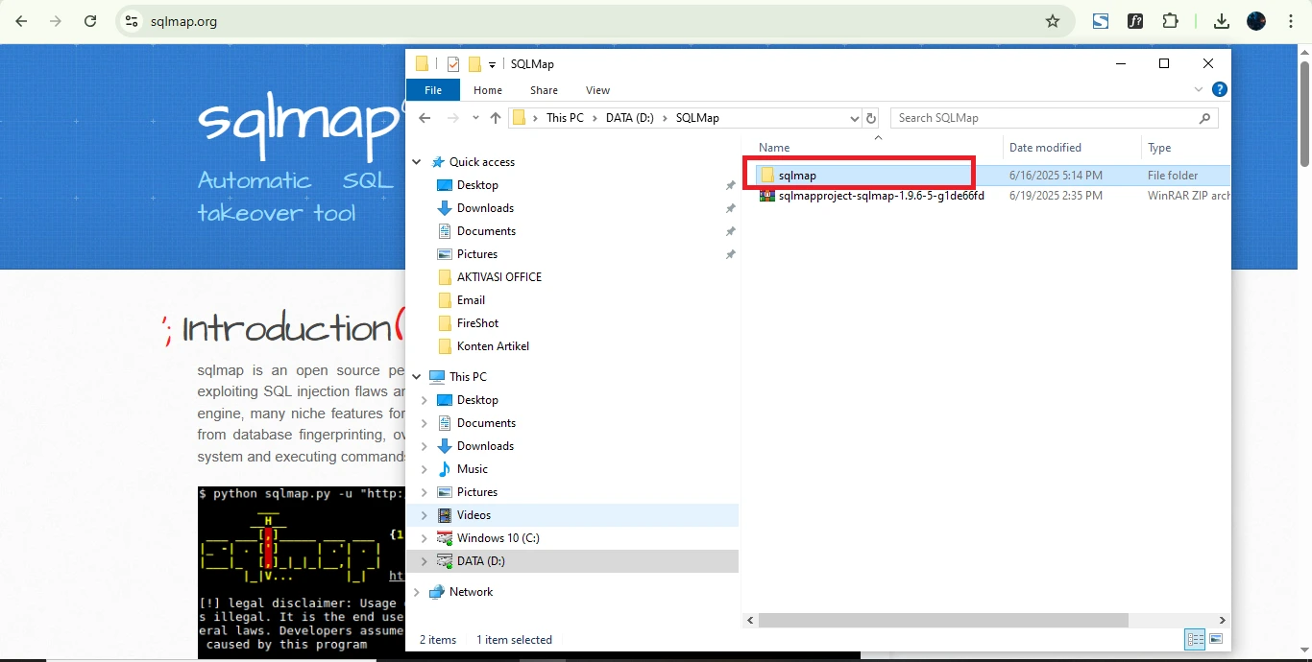The image size is (1312, 662).
Task: Open the browser profile avatar
Action: pos(1256,21)
